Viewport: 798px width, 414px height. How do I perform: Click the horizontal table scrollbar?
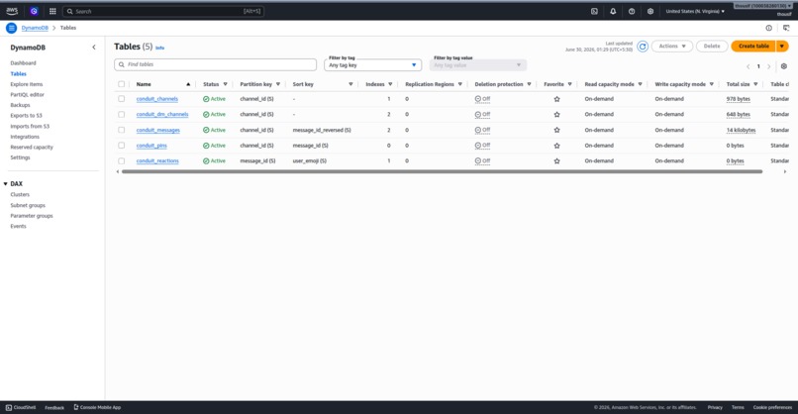pos(442,171)
